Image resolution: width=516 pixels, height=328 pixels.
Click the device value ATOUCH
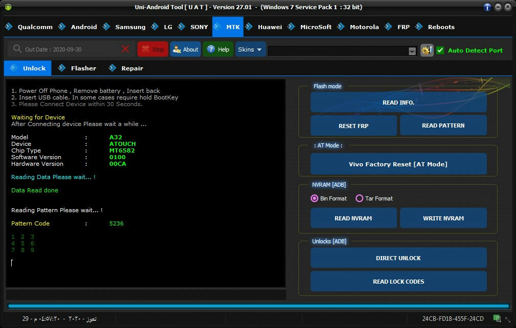click(123, 144)
